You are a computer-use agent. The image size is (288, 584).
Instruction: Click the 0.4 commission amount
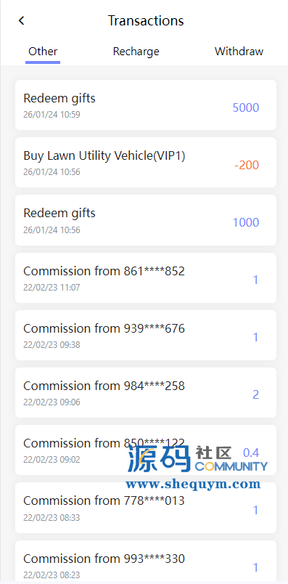coord(251,453)
